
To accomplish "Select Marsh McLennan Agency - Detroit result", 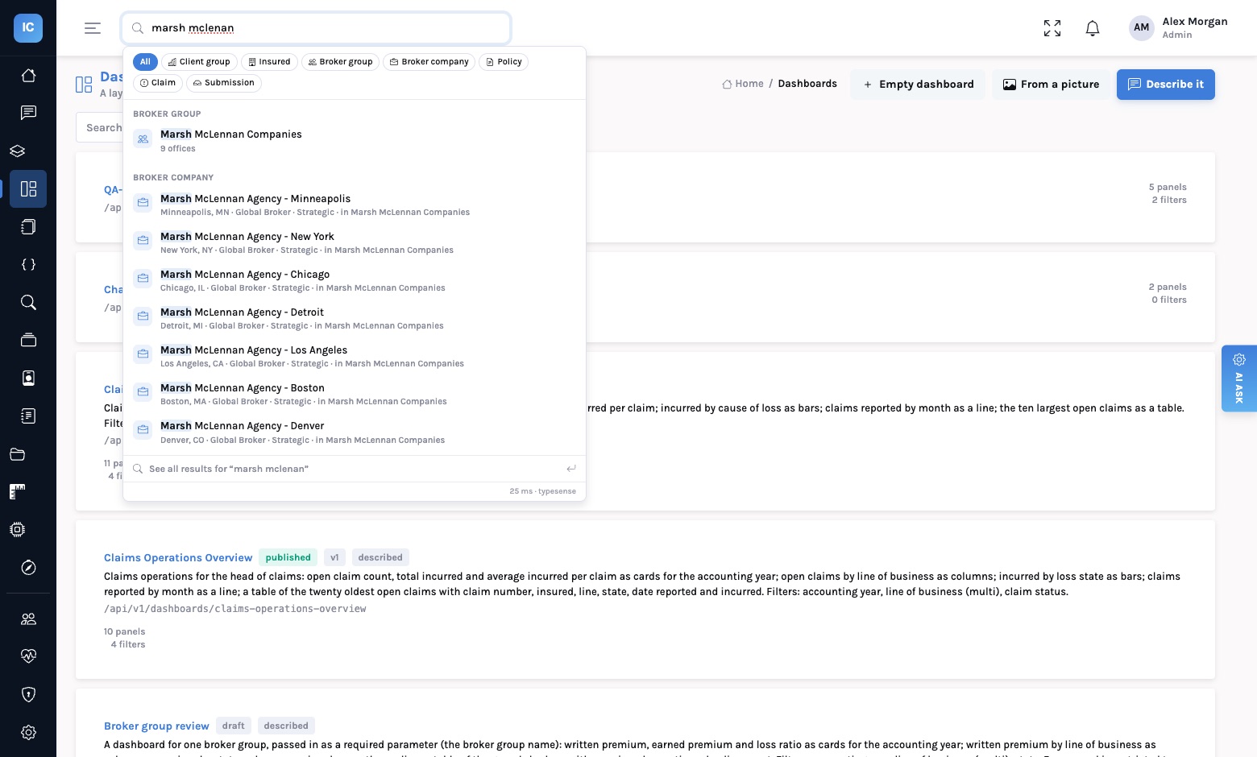I will pos(355,318).
